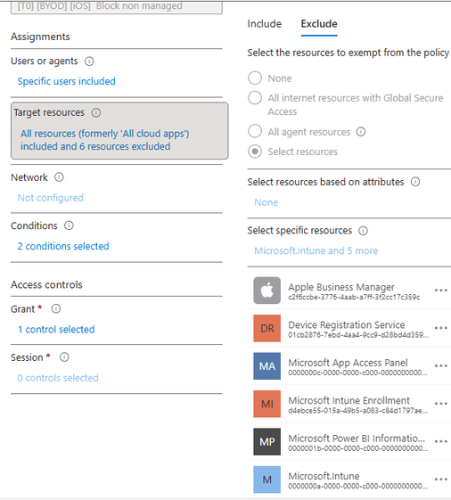Select the All agent resources radio option
Screen dimensions: 451x500
pyautogui.click(x=255, y=131)
